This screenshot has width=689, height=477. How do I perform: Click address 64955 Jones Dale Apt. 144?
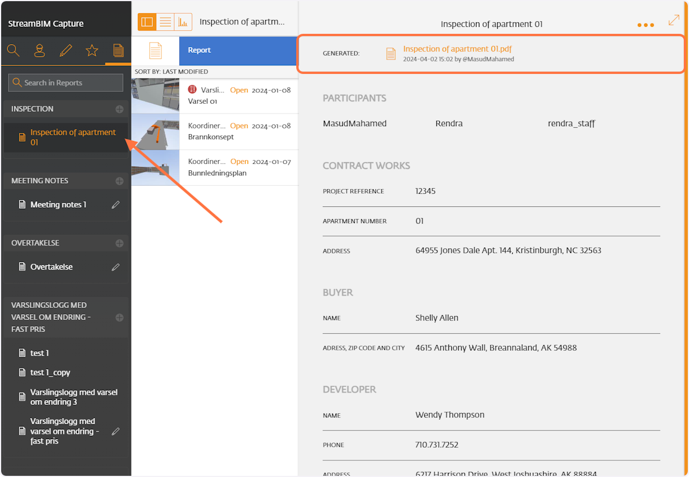pos(508,251)
